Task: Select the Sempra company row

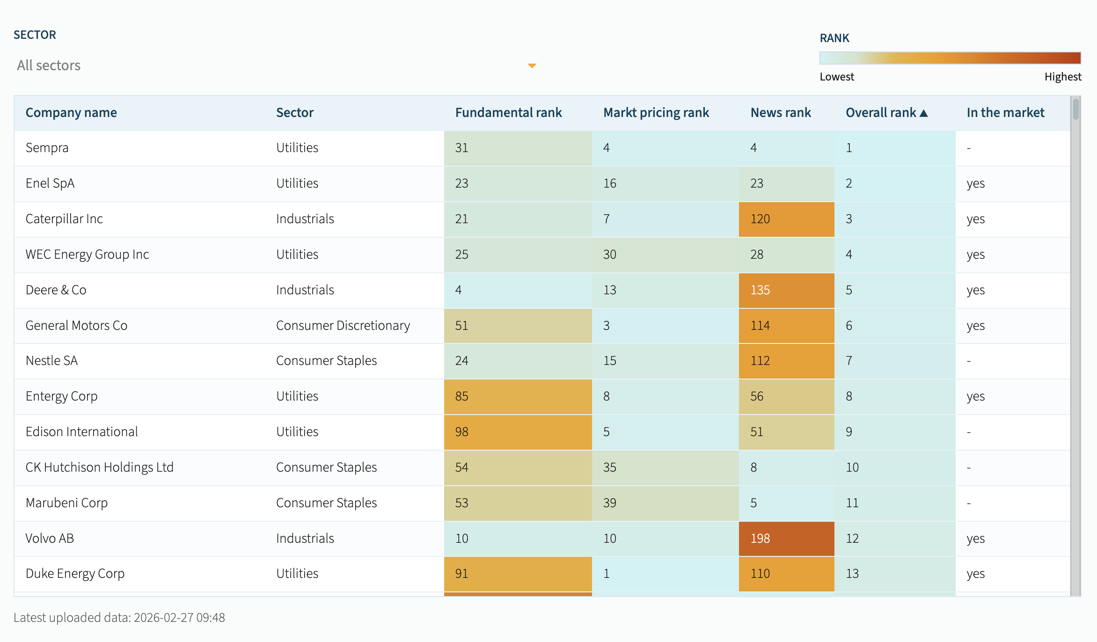Action: 47,148
